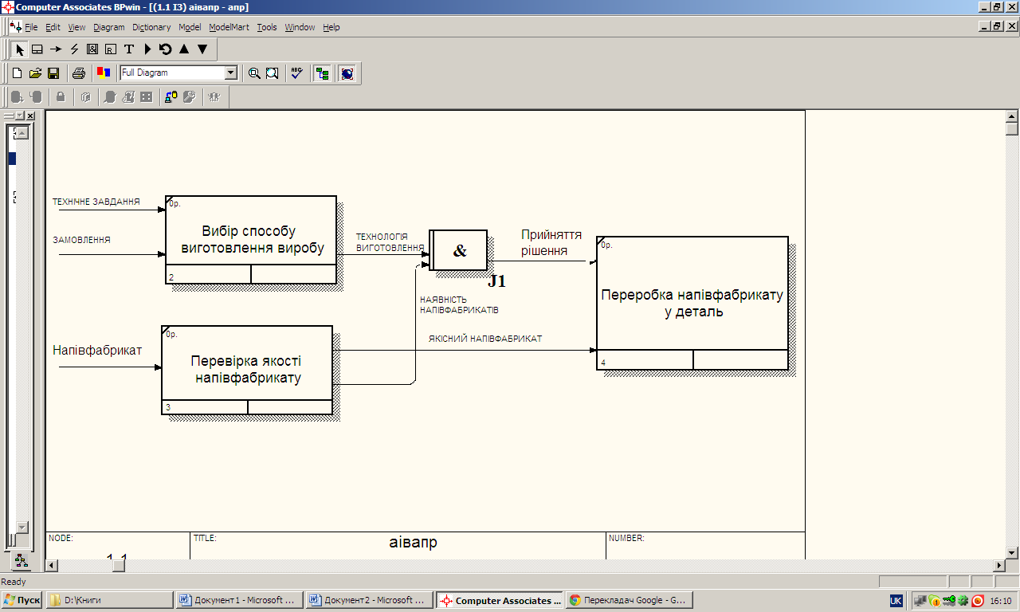Switch to 'Документ1 - Microsoft' taskbar button
The height and width of the screenshot is (612, 1020).
click(x=239, y=600)
